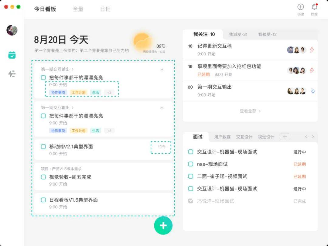Click red up-arrow on 事项里面需要加入抢红包功能
This screenshot has height=246, width=328.
point(312,70)
